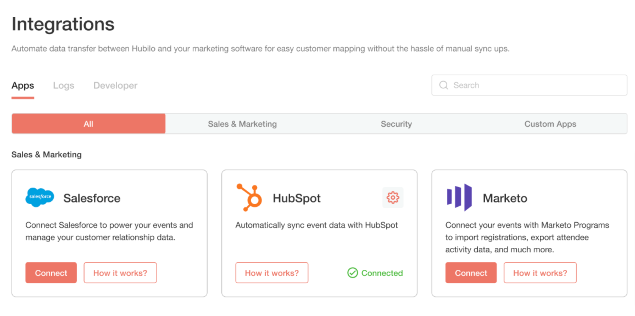Open the Developer tab
Screen dimensions: 635x316
[115, 85]
